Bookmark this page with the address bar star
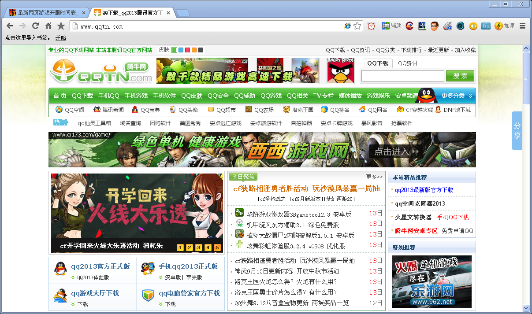Viewport: 532px width, 314px height. [357, 26]
